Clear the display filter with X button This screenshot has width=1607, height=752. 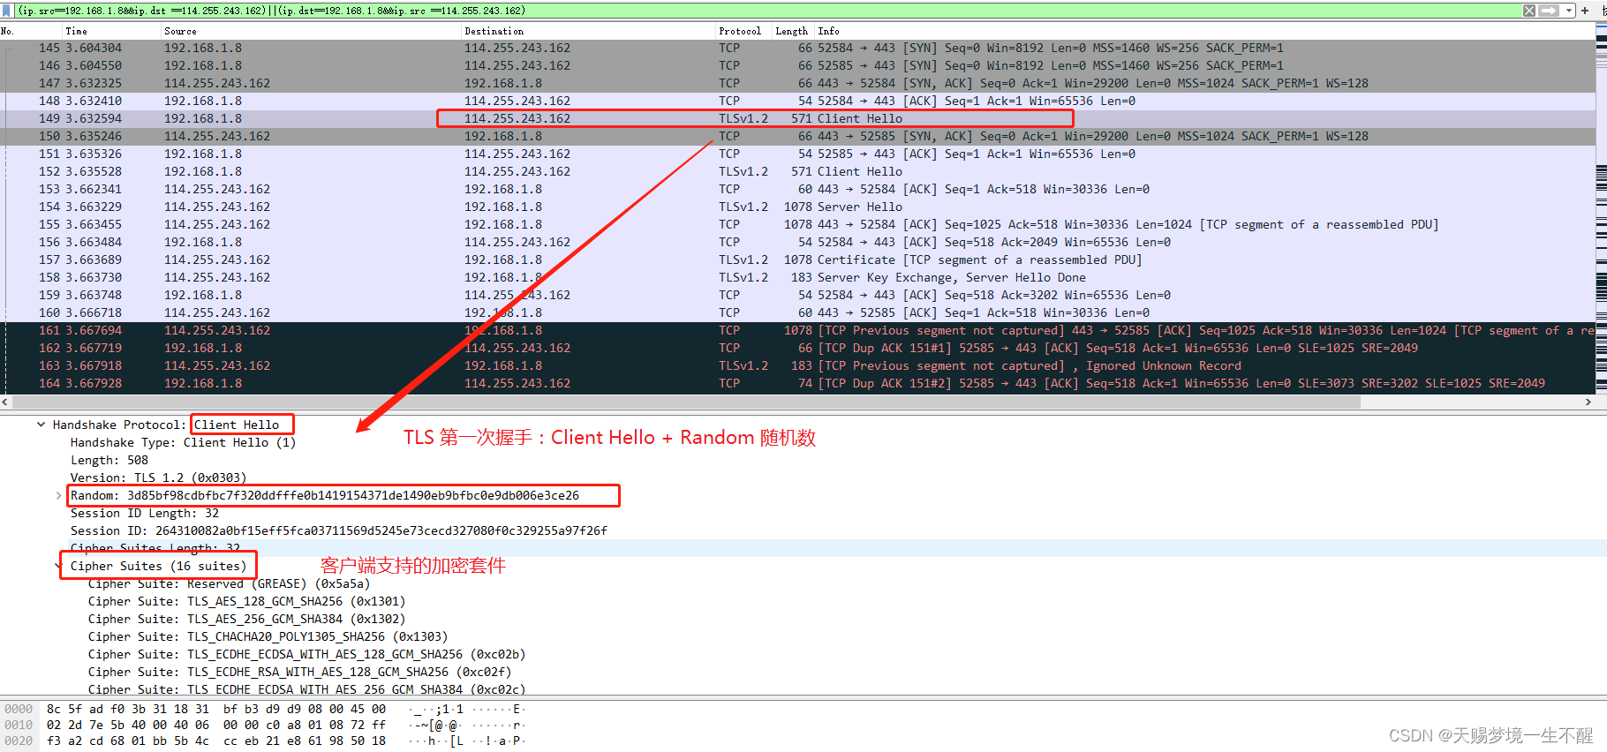tap(1529, 11)
